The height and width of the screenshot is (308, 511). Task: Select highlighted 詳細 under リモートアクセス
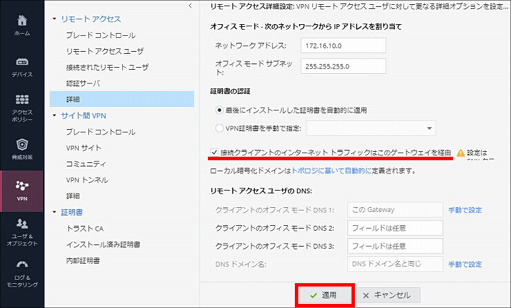click(x=122, y=99)
